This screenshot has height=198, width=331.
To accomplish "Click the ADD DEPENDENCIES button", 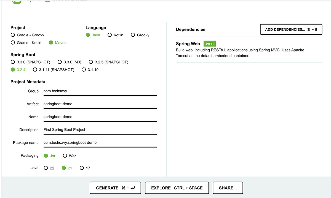I will [291, 29].
